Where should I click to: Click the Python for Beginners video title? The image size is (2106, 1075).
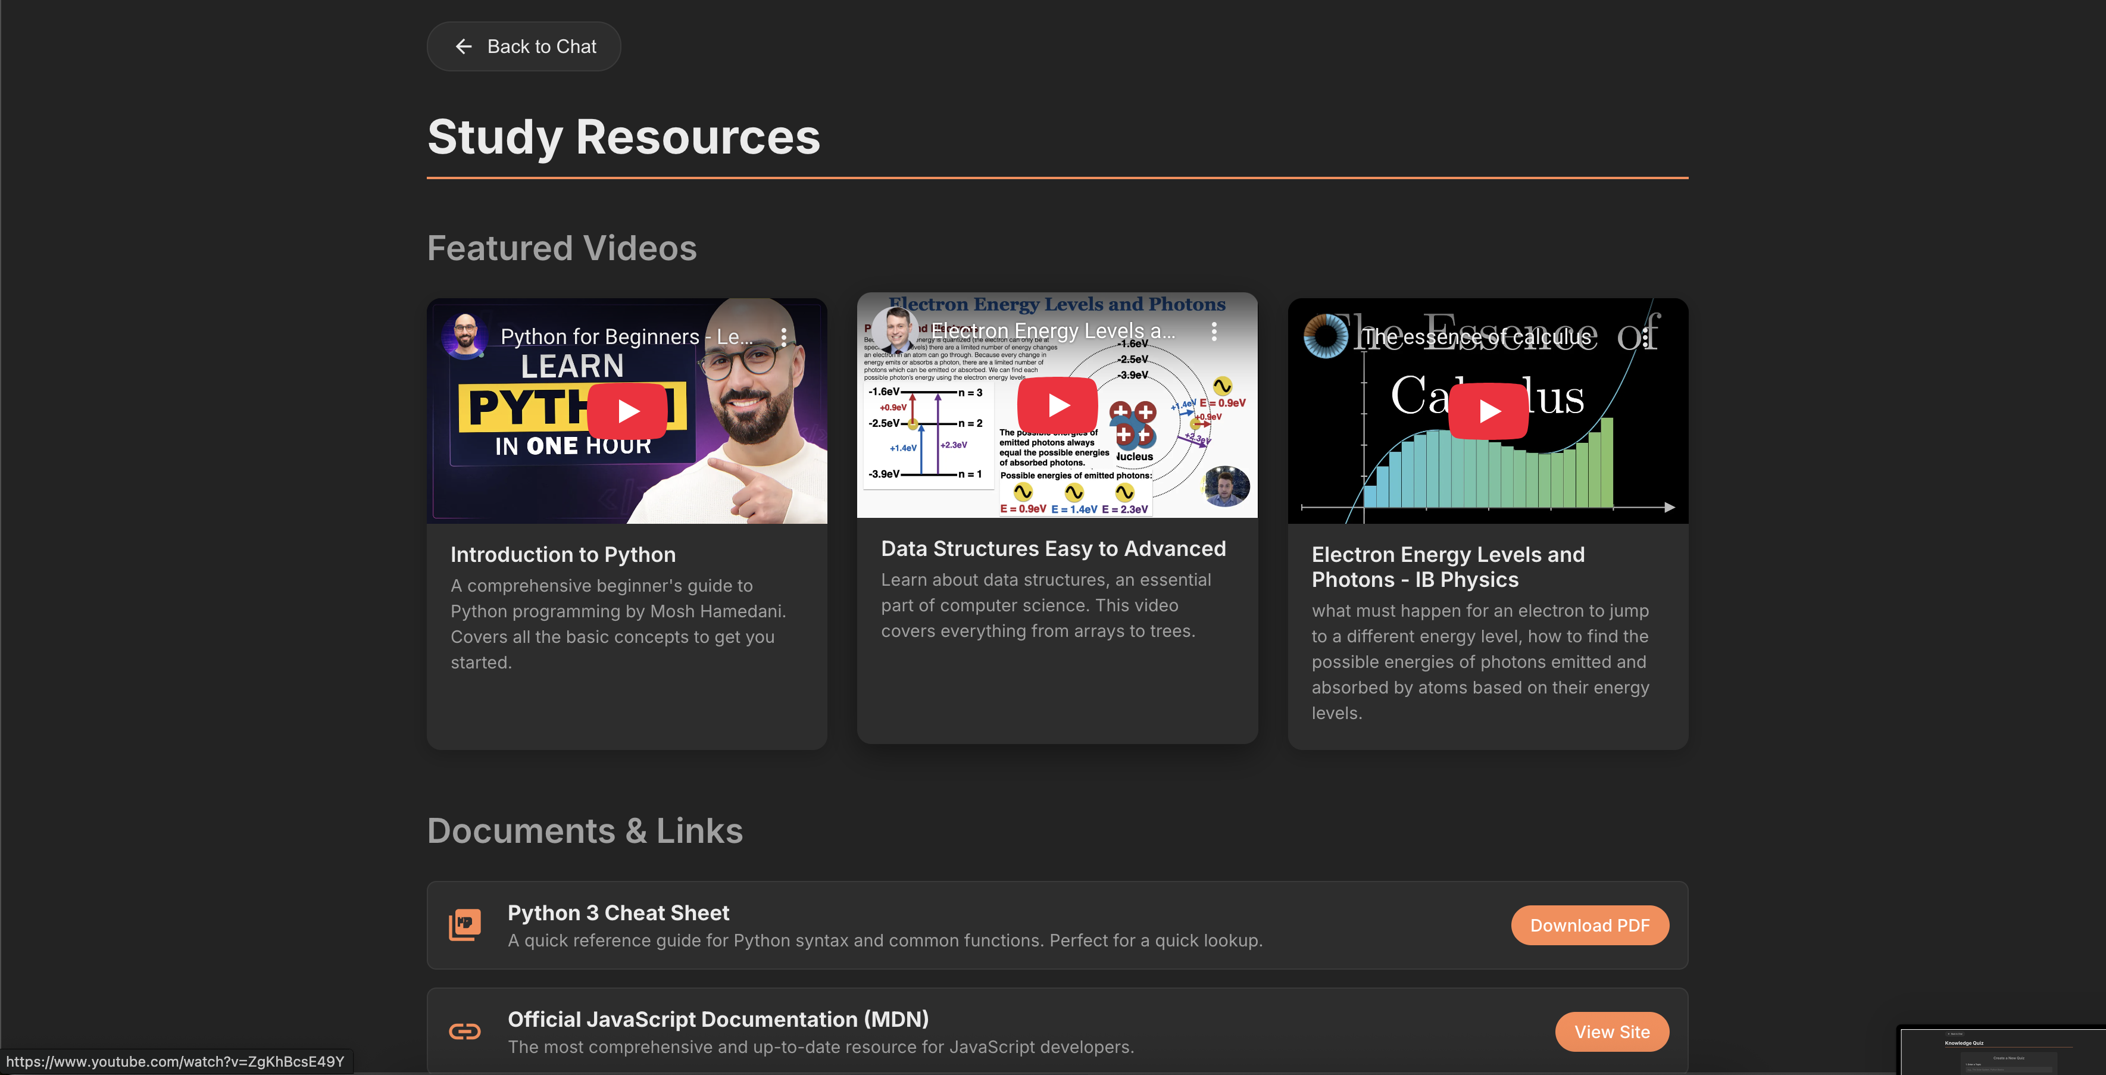coord(626,337)
